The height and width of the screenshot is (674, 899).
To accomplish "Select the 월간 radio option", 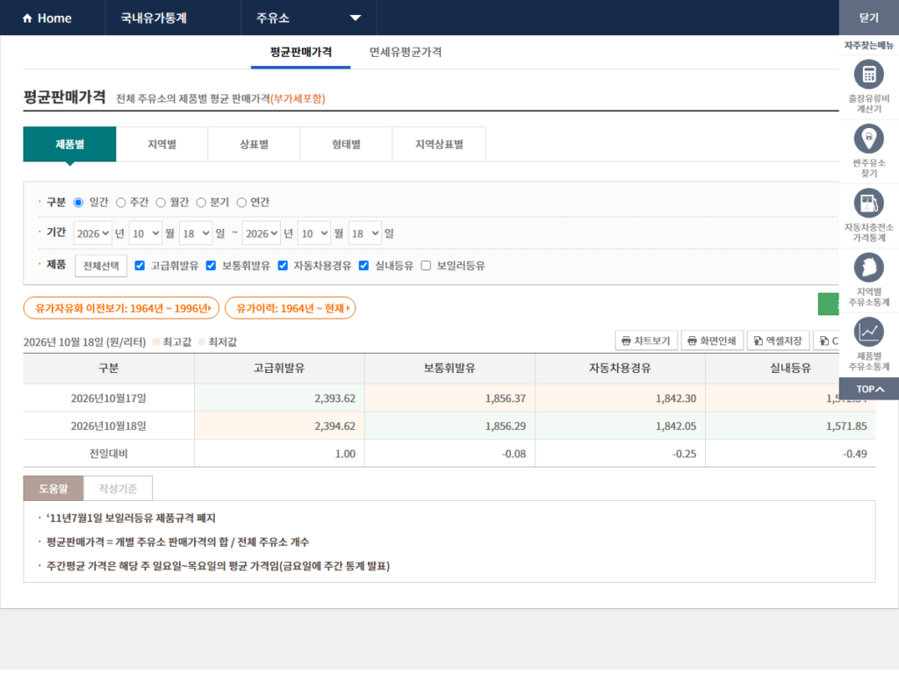I will point(161,203).
